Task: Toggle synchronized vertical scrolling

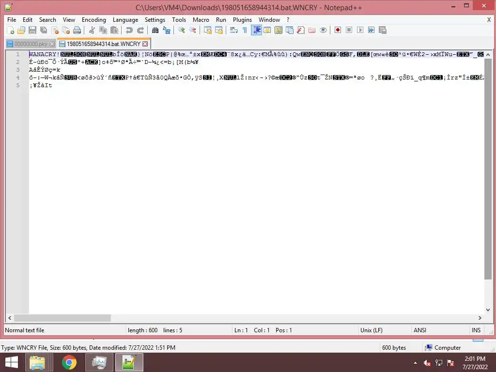Action: coord(207,30)
